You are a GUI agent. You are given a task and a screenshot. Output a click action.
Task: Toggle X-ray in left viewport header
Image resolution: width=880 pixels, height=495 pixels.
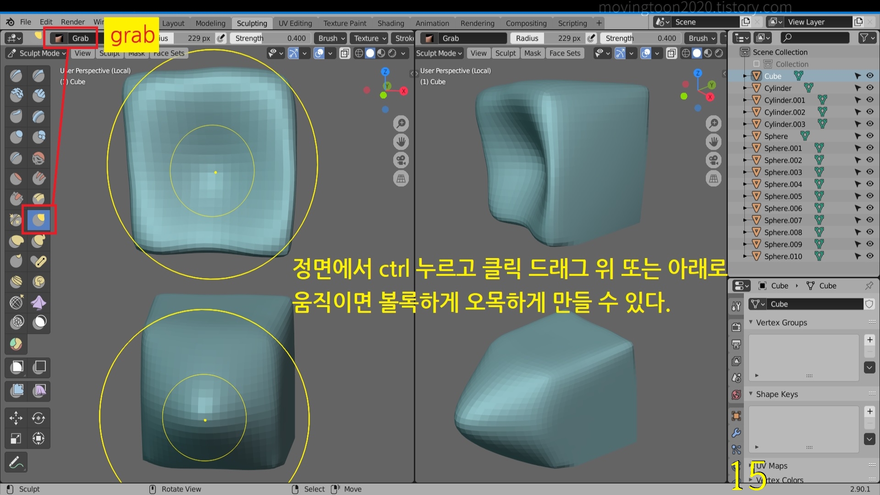click(345, 53)
